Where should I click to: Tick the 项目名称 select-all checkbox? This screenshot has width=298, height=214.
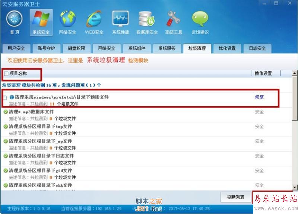(6, 74)
